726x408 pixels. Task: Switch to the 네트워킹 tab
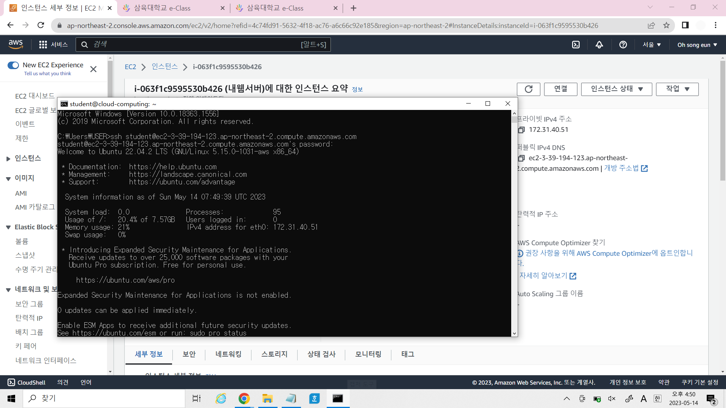(228, 354)
